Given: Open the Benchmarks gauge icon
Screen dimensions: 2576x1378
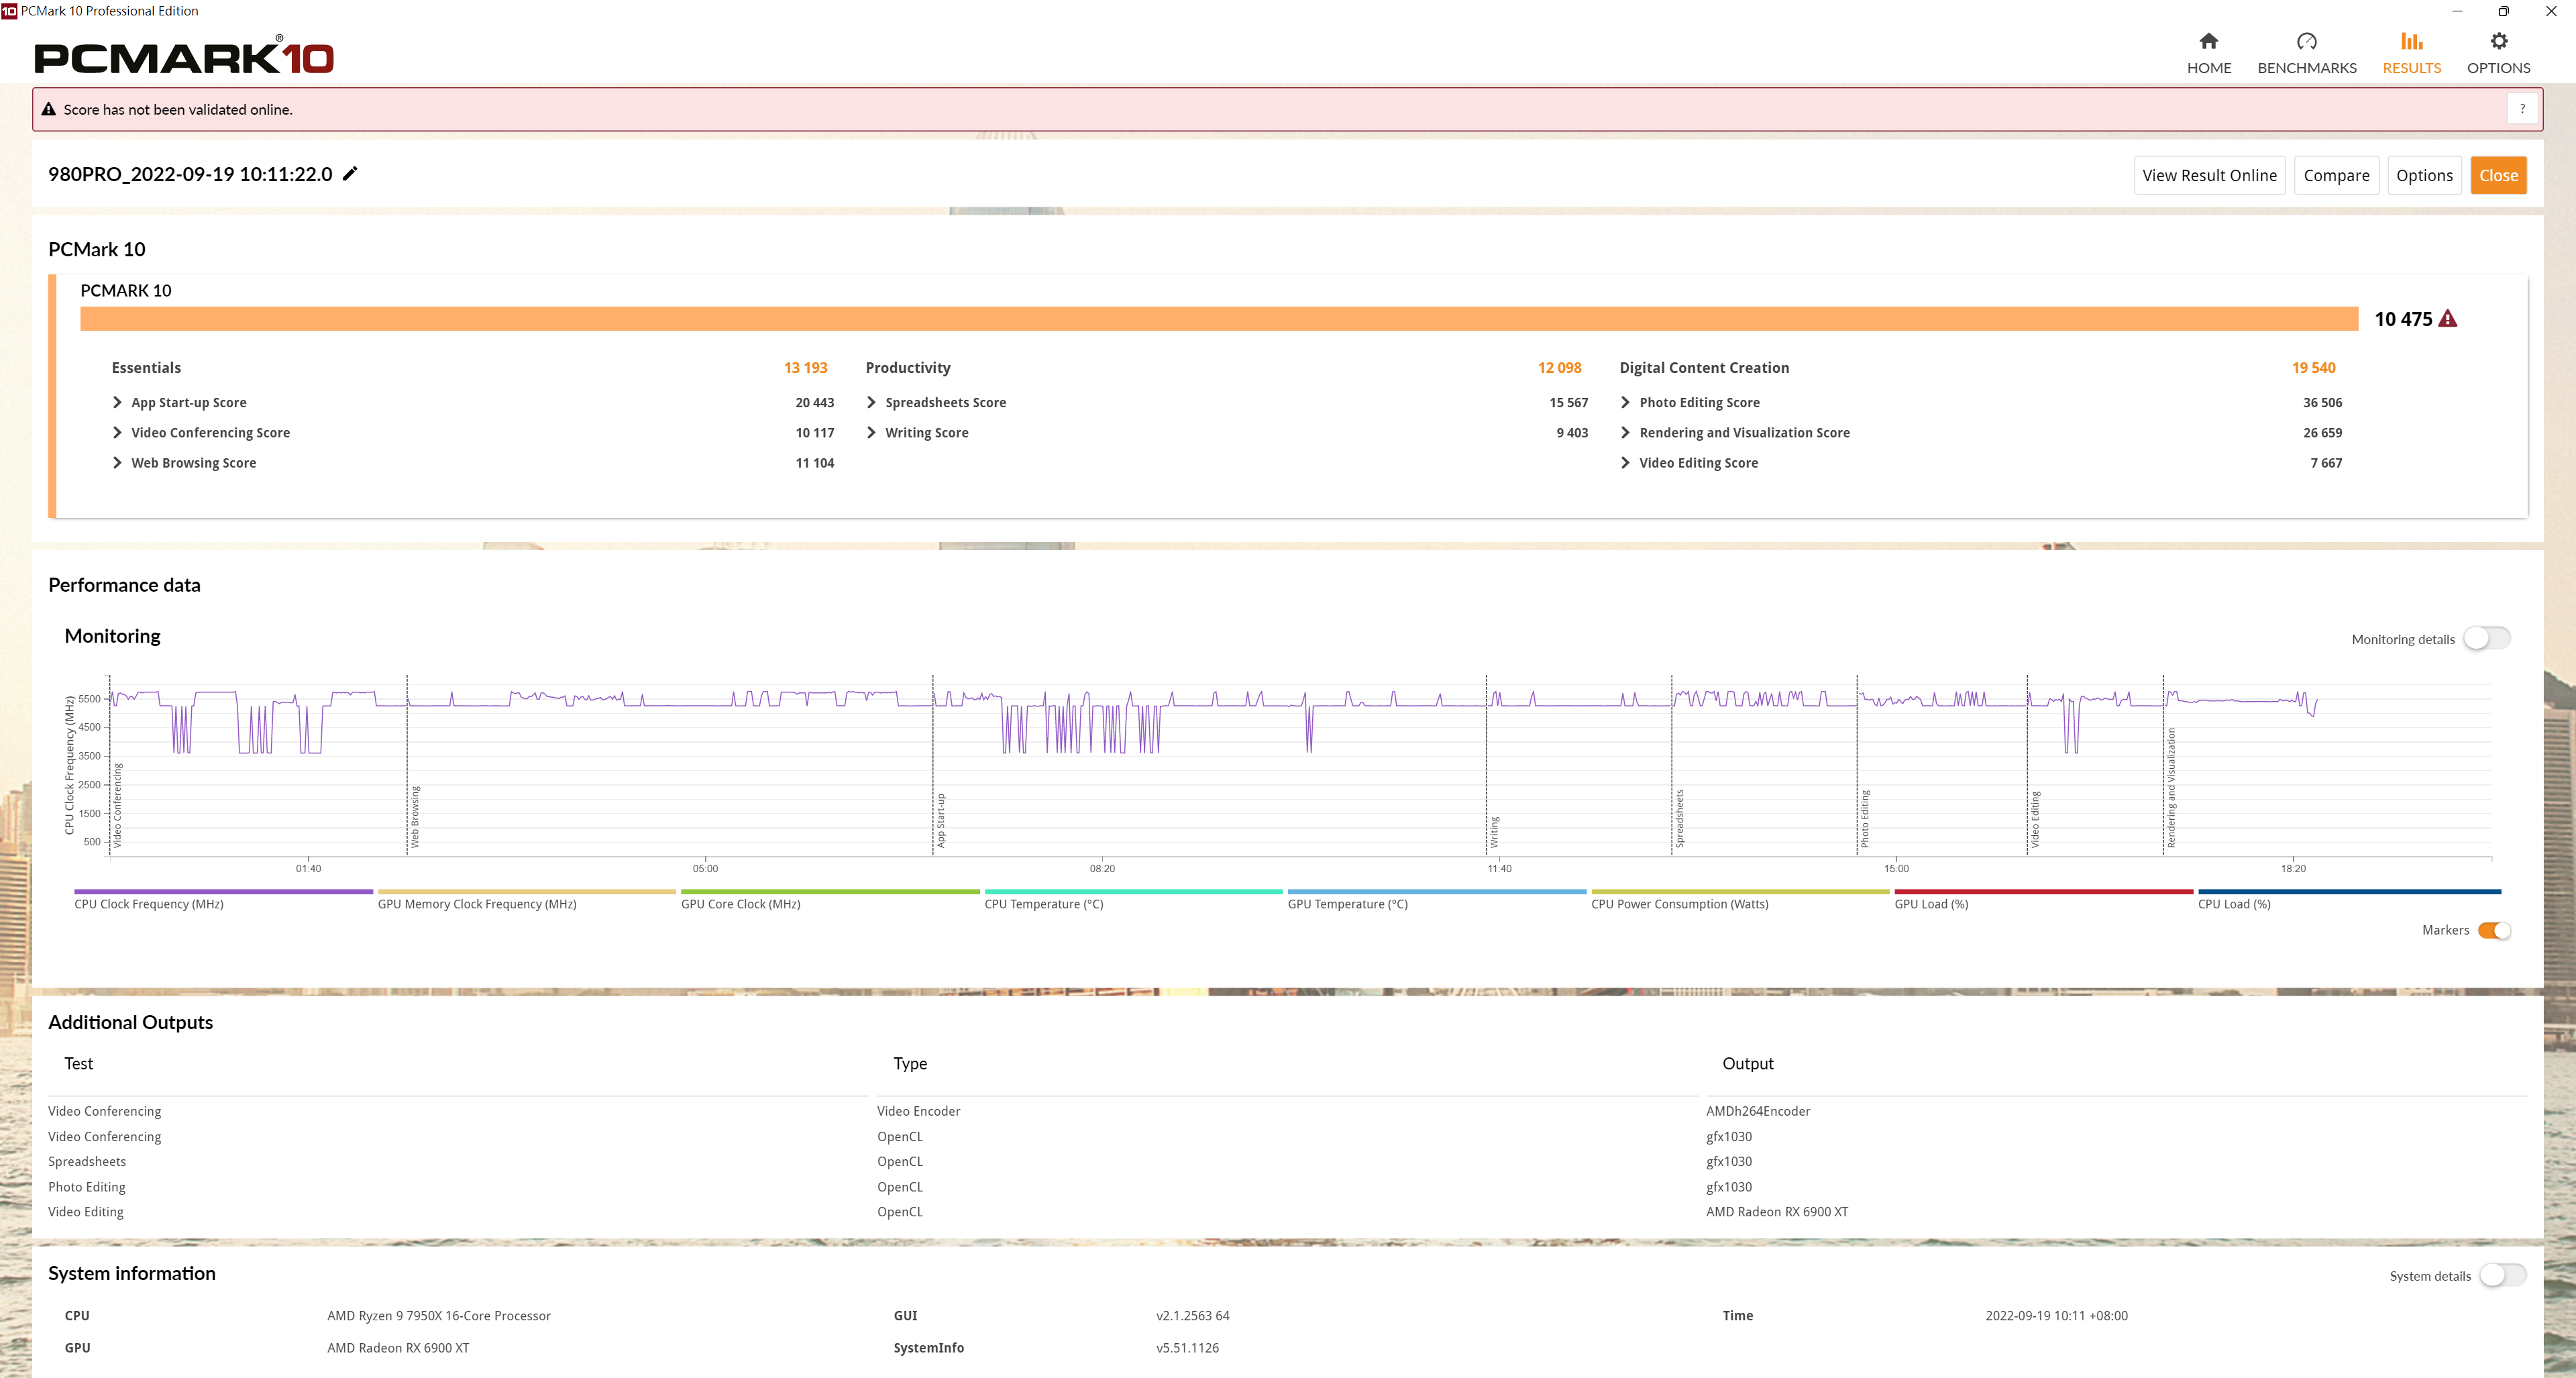Looking at the screenshot, I should tap(2306, 41).
